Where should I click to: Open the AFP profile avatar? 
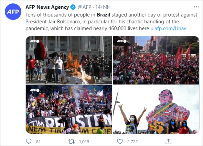click(13, 12)
